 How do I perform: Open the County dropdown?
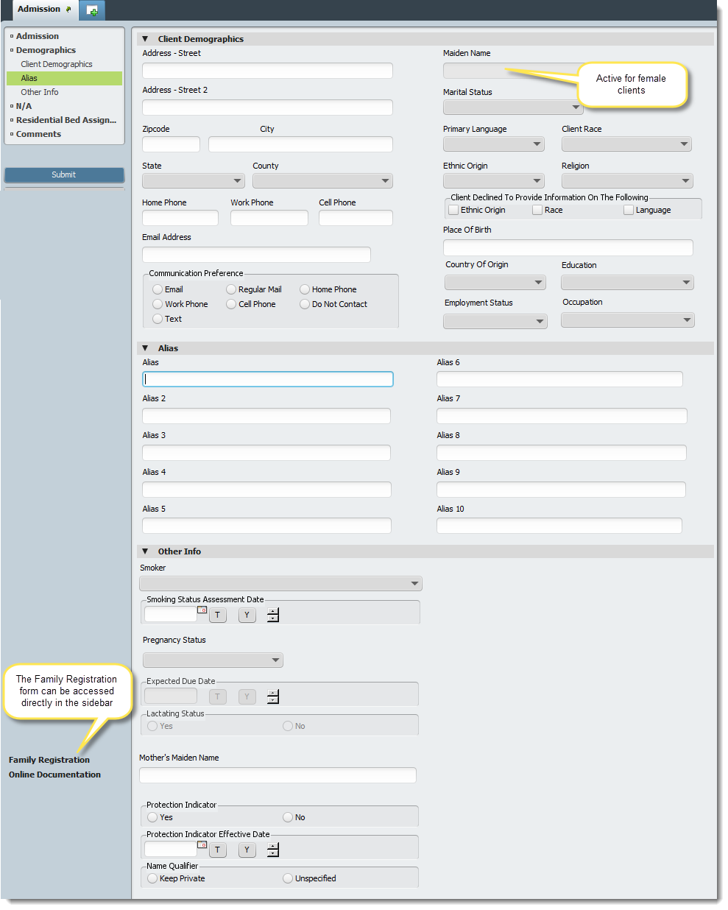(x=323, y=181)
